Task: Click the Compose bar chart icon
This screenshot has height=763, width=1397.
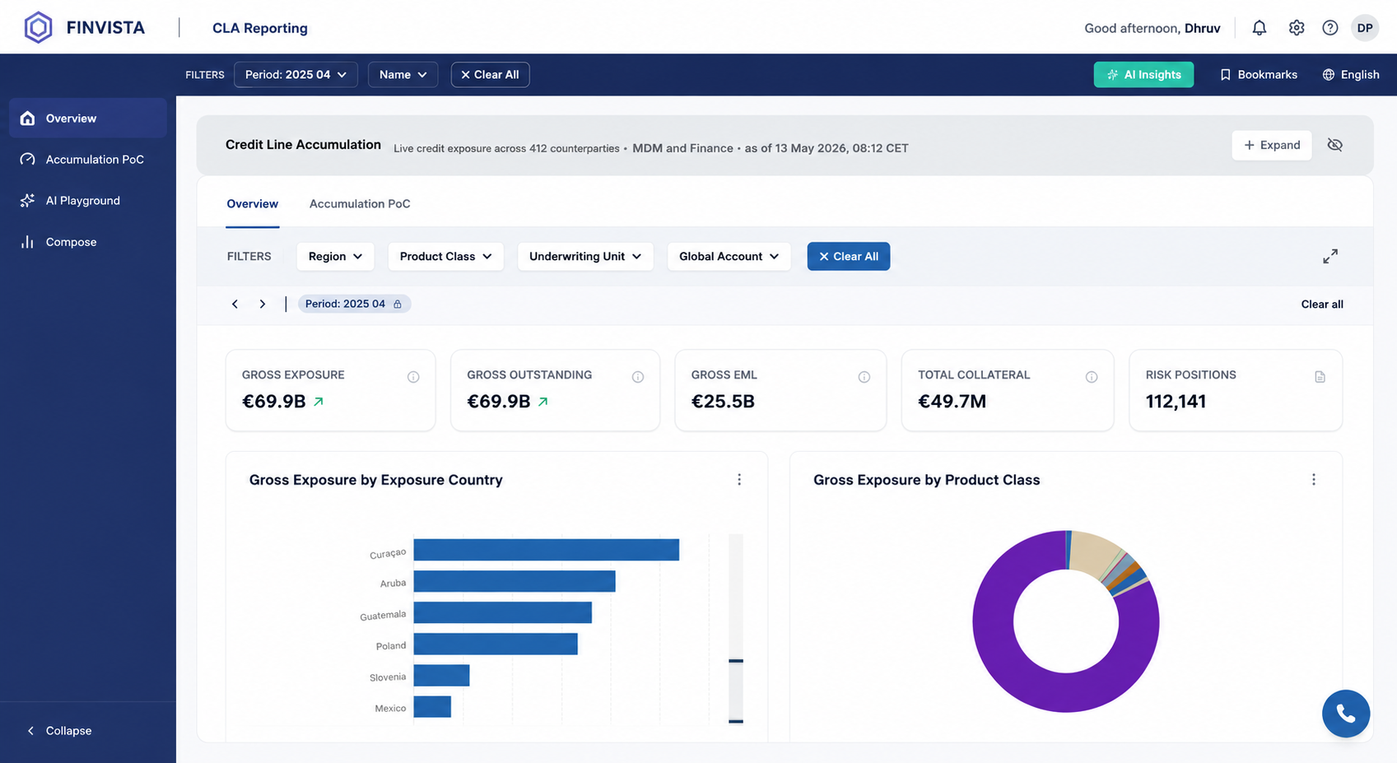Action: click(28, 242)
